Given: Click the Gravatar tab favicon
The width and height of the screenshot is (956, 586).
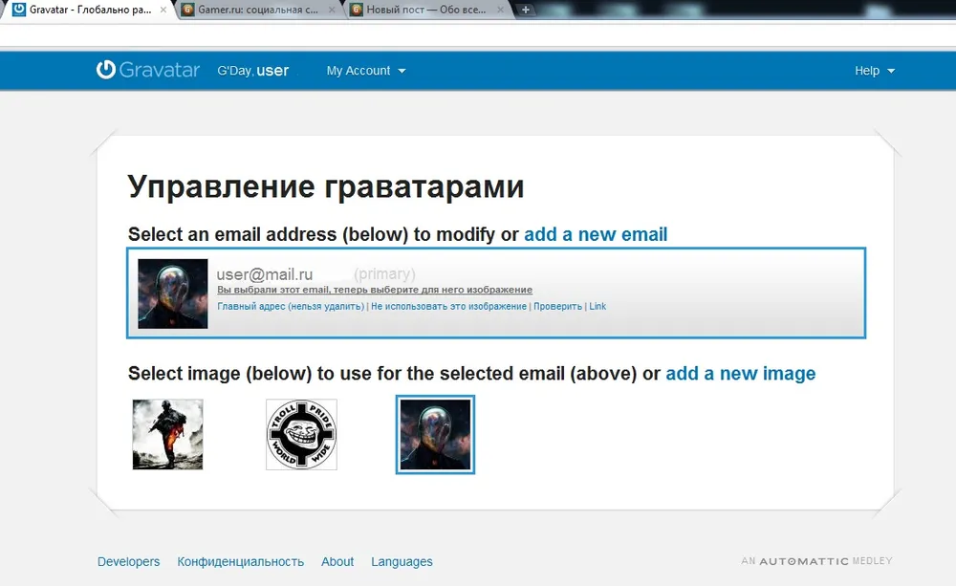Looking at the screenshot, I should [x=19, y=10].
